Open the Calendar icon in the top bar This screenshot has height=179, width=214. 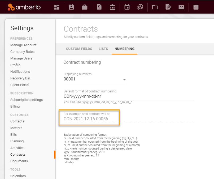pyautogui.click(x=127, y=7)
